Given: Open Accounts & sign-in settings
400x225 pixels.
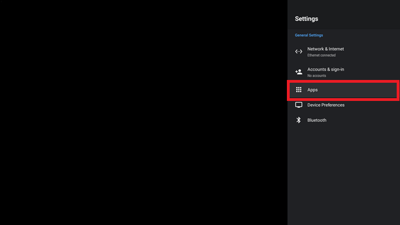Looking at the screenshot, I should tap(326, 69).
